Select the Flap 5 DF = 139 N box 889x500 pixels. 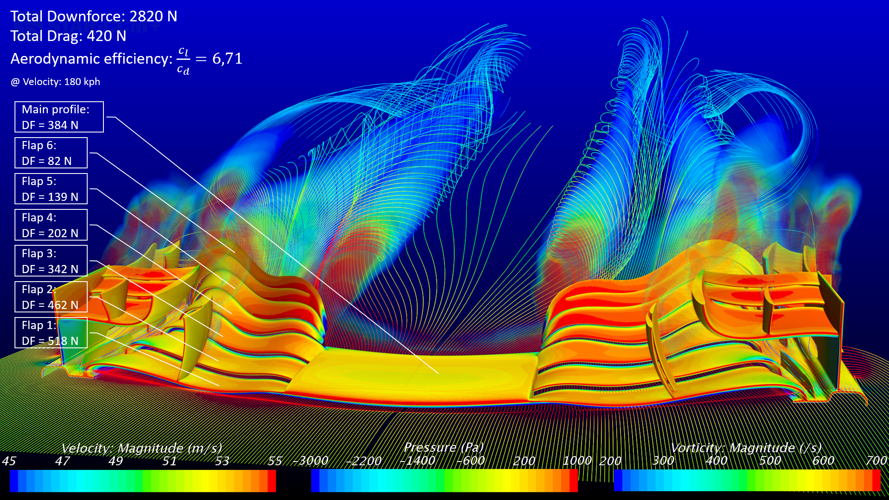[51, 189]
